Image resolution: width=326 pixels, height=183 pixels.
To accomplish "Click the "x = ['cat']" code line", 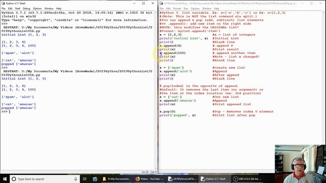I will pos(171,97).
